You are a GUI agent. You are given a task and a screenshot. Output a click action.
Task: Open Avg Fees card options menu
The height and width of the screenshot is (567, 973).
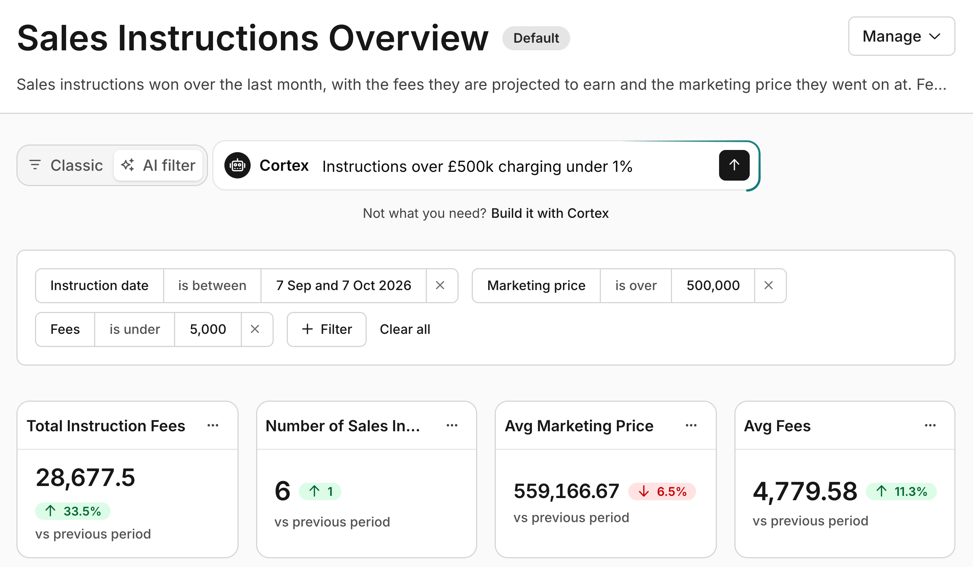930,426
